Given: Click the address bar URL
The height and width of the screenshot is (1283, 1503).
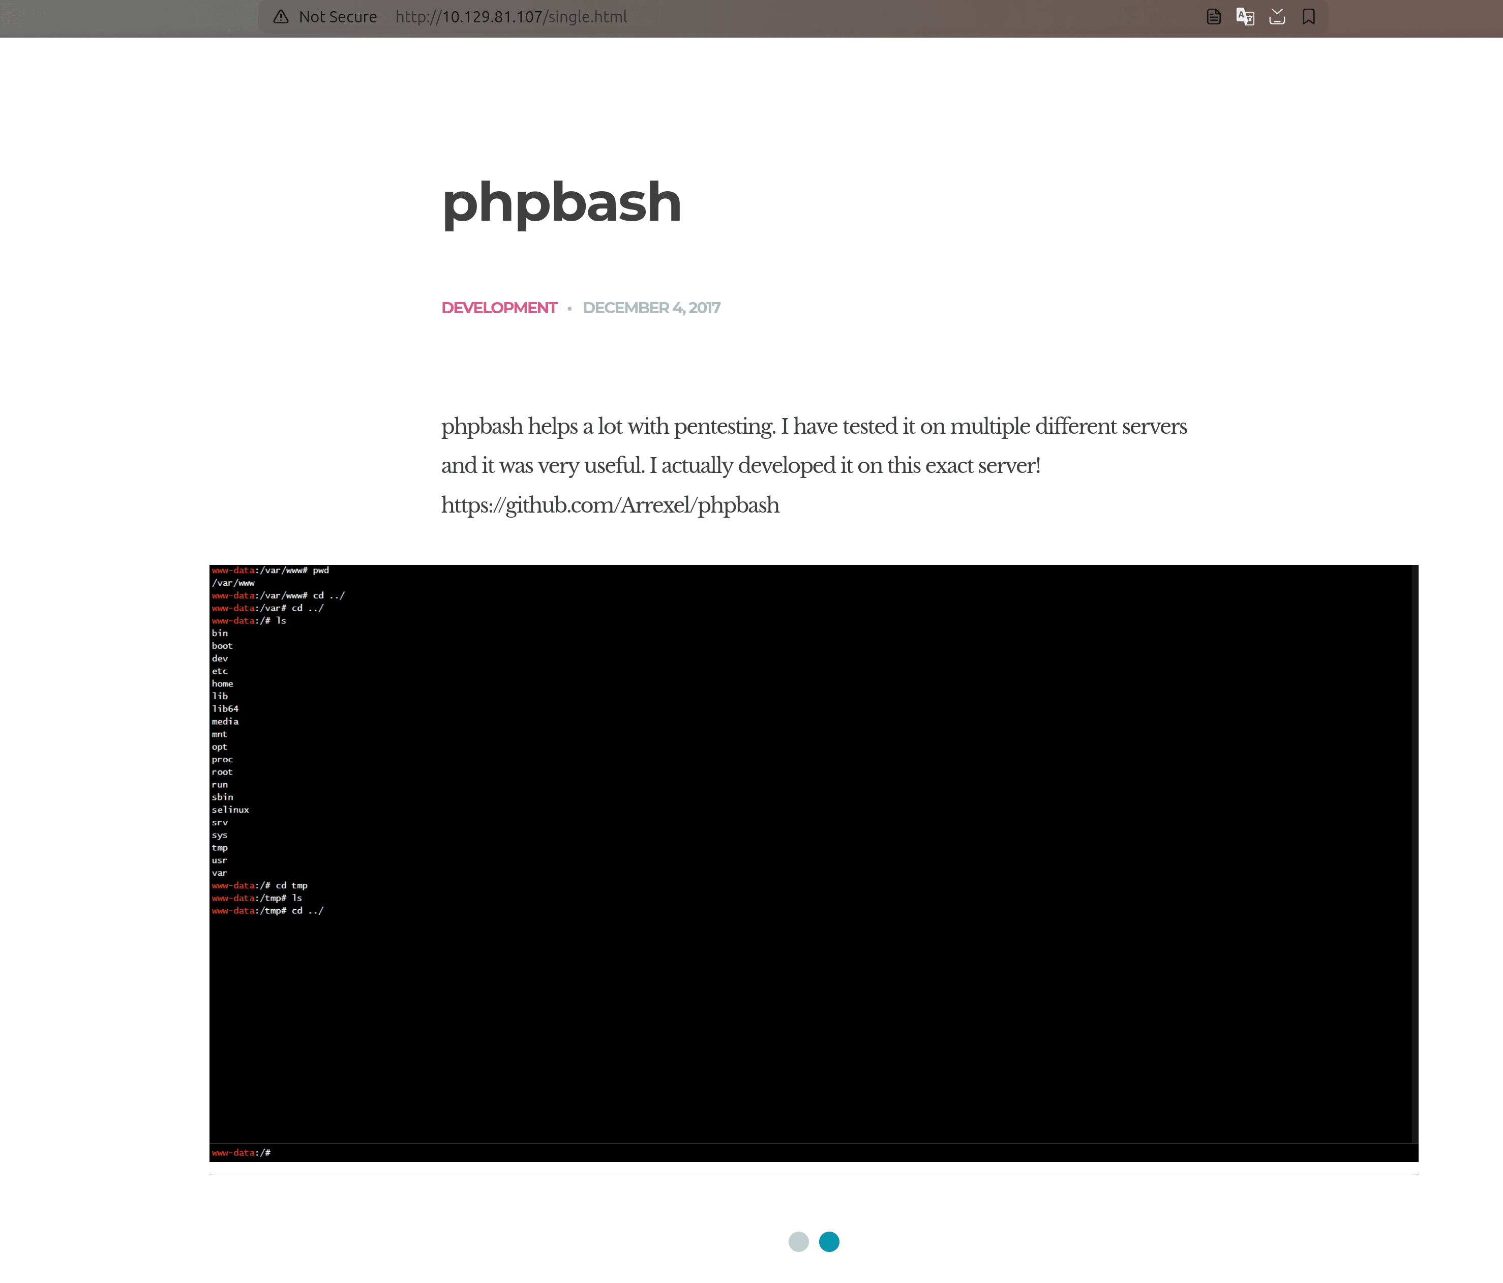Looking at the screenshot, I should coord(512,17).
